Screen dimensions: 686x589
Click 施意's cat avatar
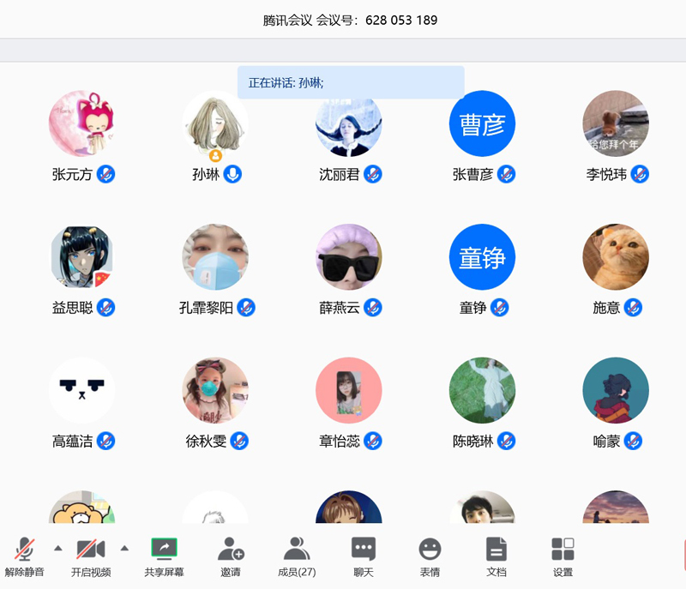[615, 257]
